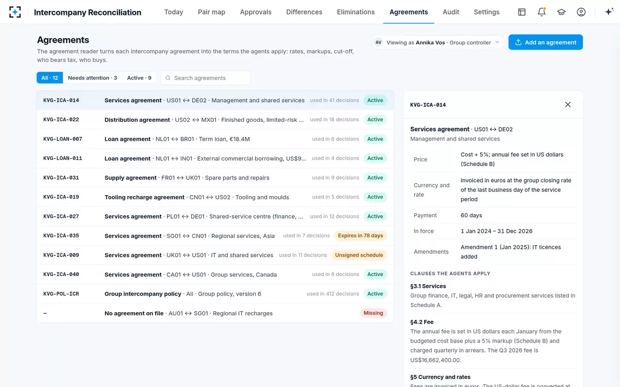Open the notifications bell
The image size is (620, 387).
click(541, 12)
